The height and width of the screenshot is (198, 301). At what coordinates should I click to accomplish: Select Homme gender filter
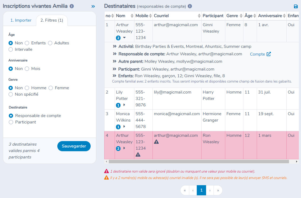27,88
